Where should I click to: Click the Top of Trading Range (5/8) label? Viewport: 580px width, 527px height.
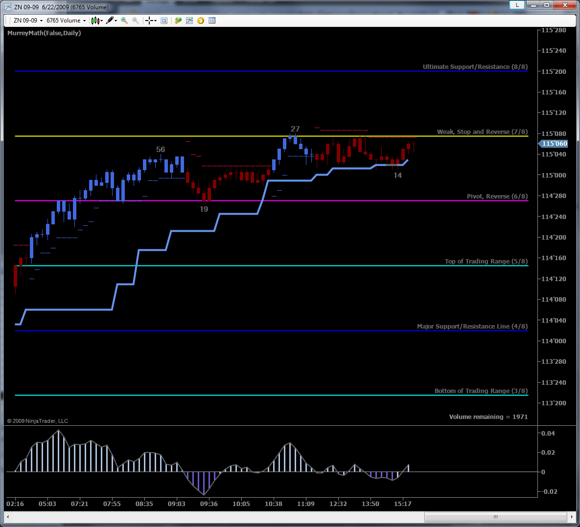(x=486, y=261)
